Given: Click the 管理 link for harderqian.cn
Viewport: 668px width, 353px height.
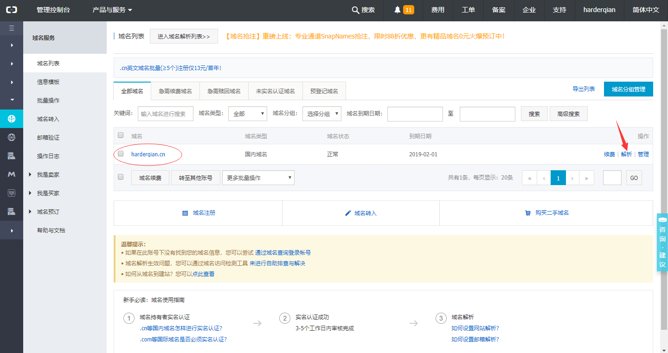Looking at the screenshot, I should pos(643,154).
